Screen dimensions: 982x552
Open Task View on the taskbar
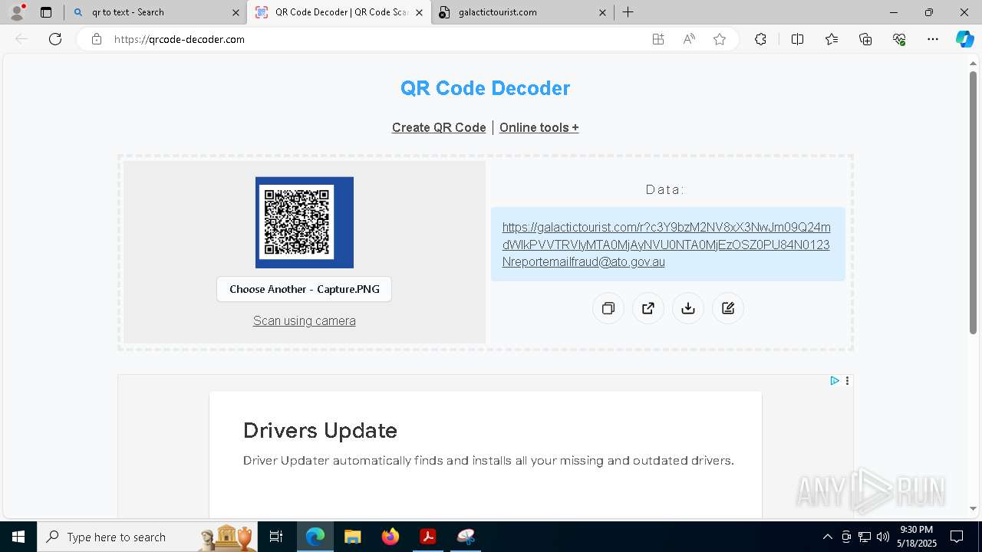tap(276, 537)
